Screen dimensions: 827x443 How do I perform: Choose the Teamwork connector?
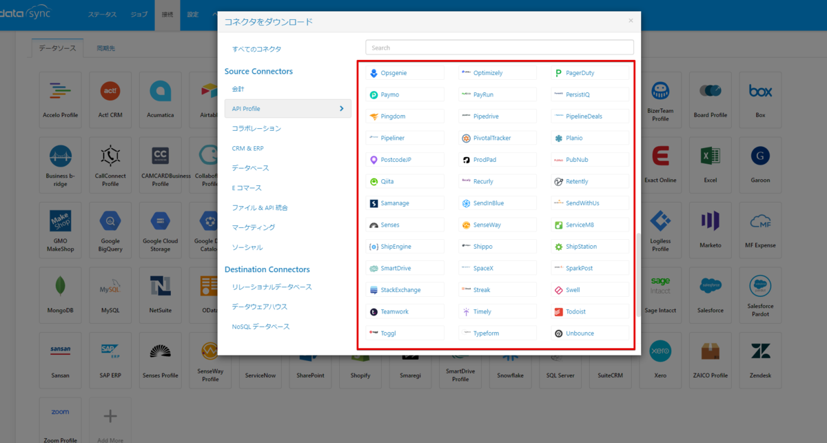click(x=405, y=311)
